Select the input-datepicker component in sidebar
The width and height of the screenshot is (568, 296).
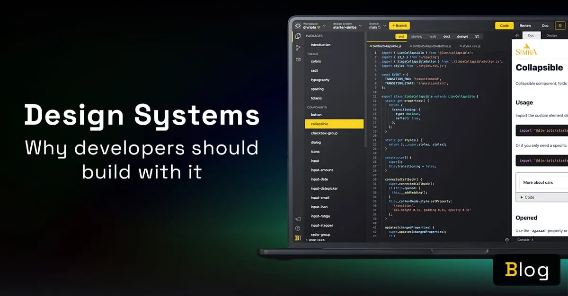(x=324, y=188)
